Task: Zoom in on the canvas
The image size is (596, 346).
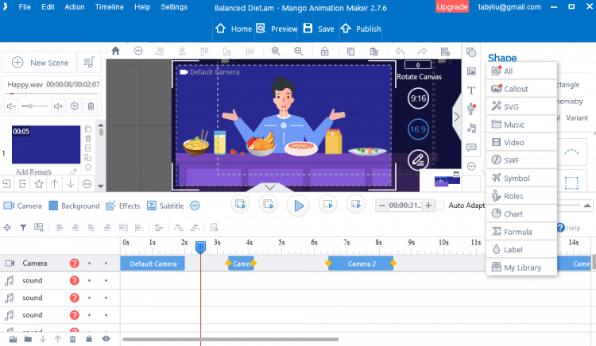Action: point(276,51)
